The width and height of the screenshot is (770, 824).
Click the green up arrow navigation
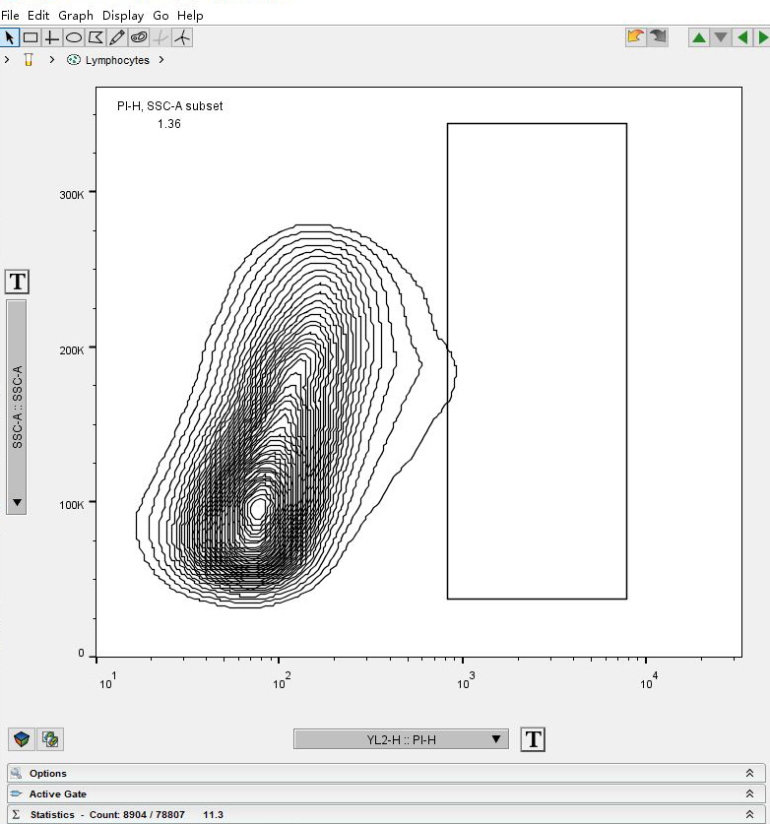[699, 37]
